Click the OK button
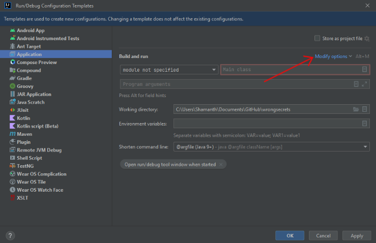The image size is (376, 243). 290,235
